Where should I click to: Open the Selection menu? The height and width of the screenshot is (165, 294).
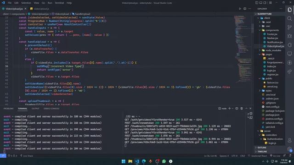(x=26, y=3)
